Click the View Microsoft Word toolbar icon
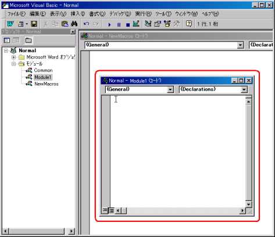 pos(10,24)
